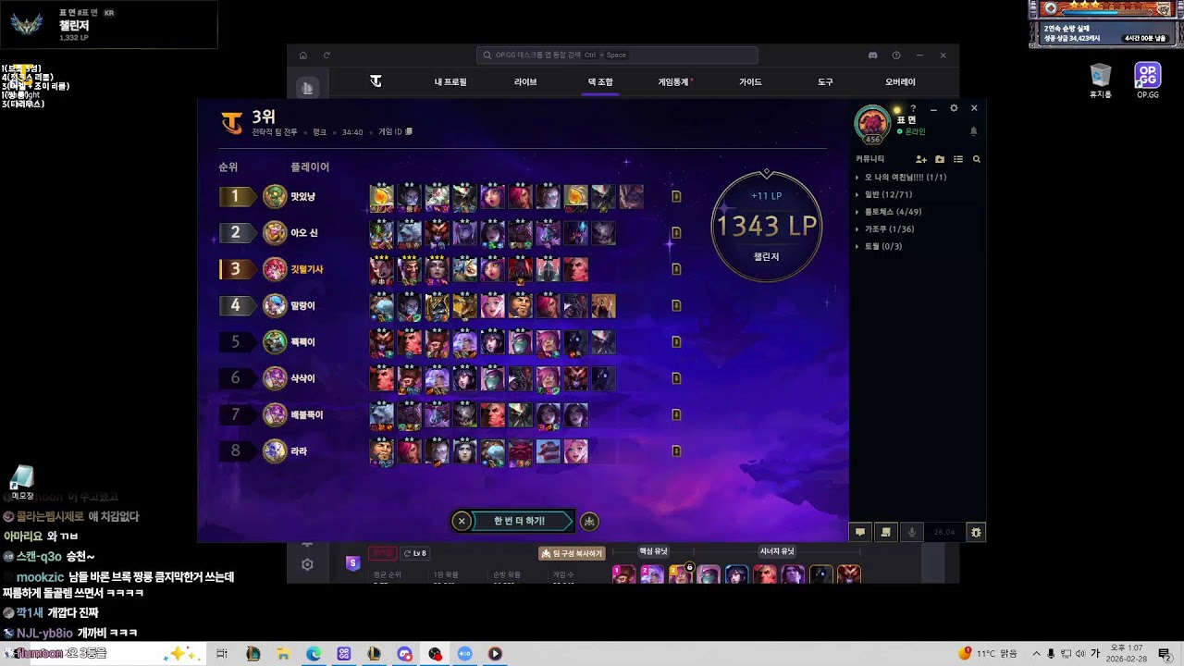The height and width of the screenshot is (666, 1184).
Task: Show hidden tray icons chevron
Action: click(1036, 654)
